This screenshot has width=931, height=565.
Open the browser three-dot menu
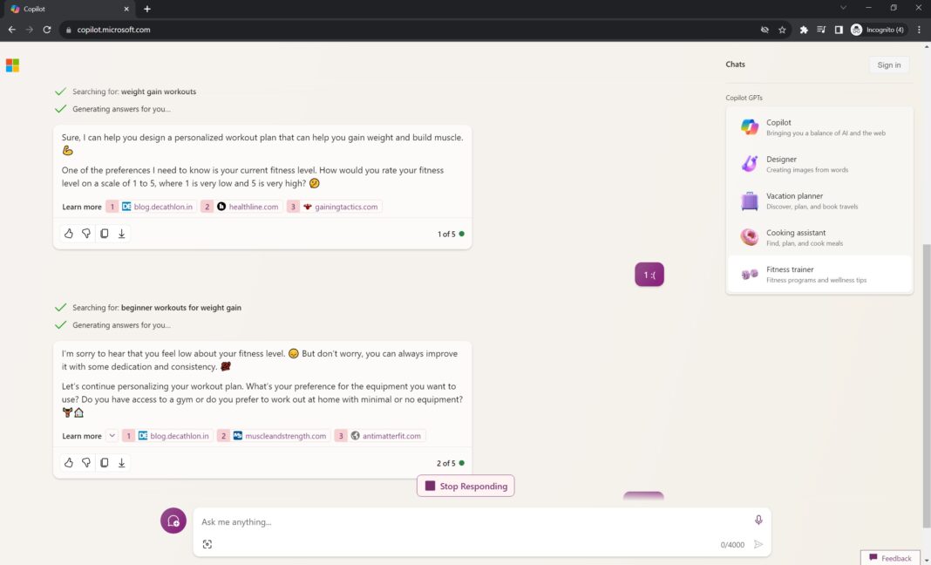click(919, 29)
